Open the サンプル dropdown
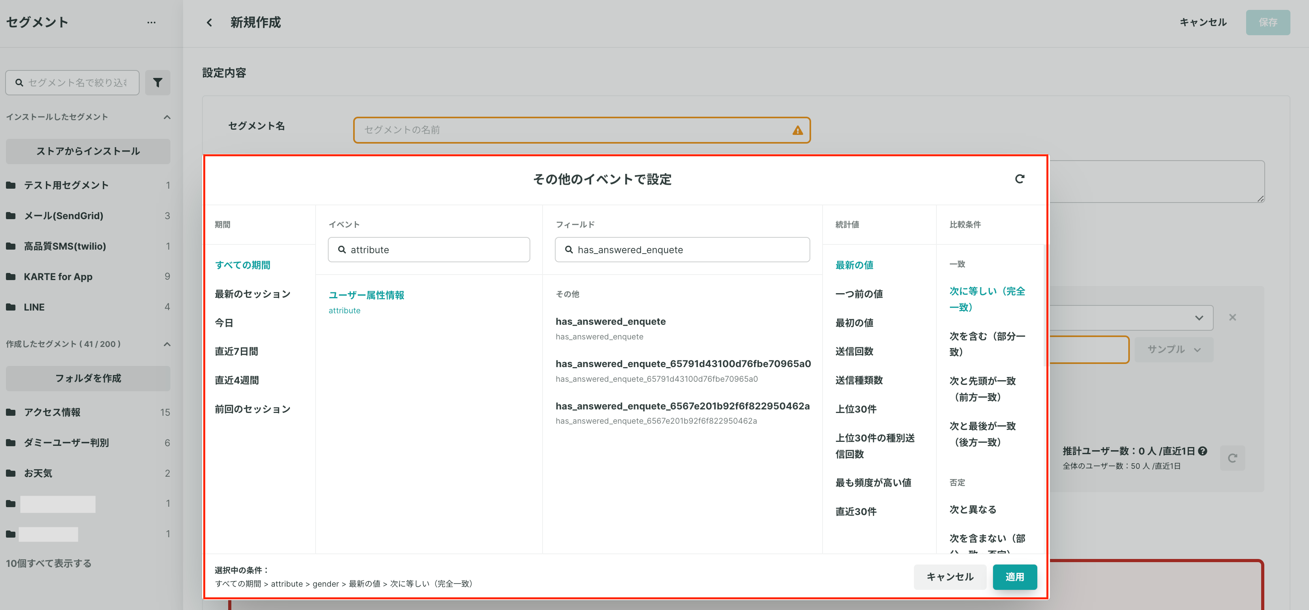The width and height of the screenshot is (1309, 610). click(x=1174, y=349)
